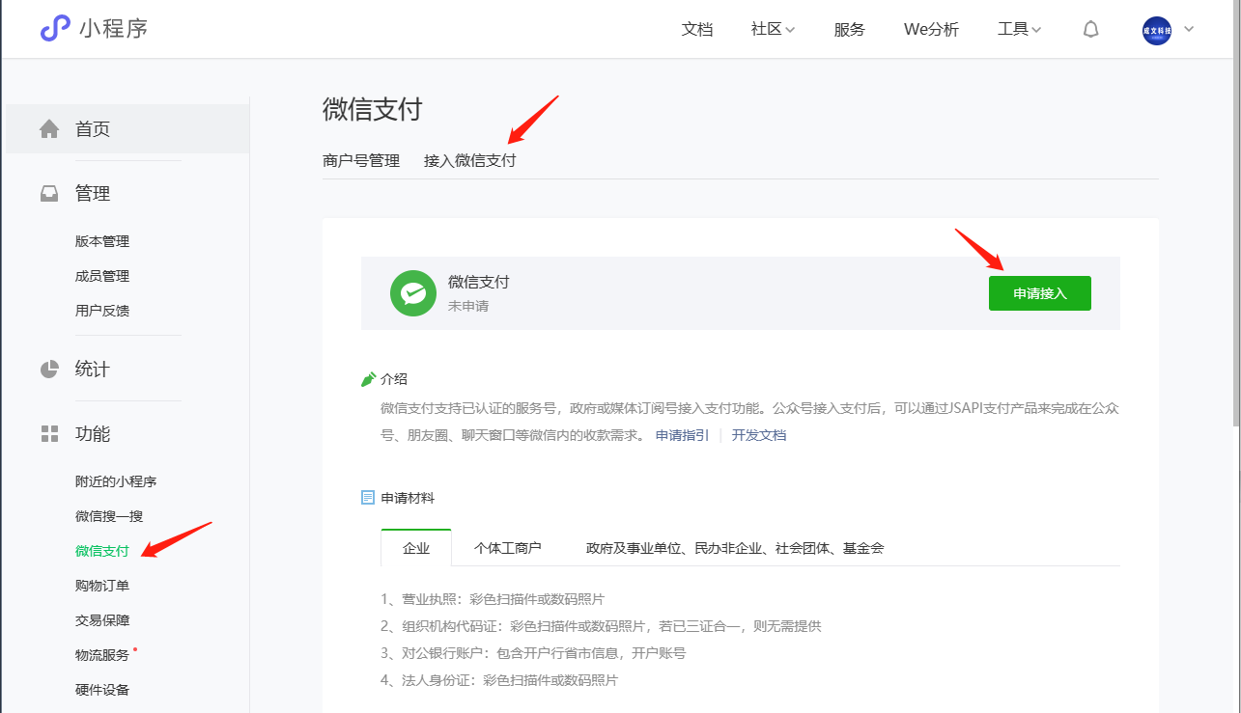The width and height of the screenshot is (1241, 713).
Task: Expand the 社区 dropdown menu
Action: pyautogui.click(x=773, y=29)
